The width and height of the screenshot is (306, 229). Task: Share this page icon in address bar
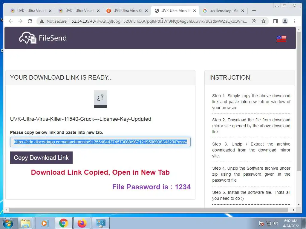point(254,21)
